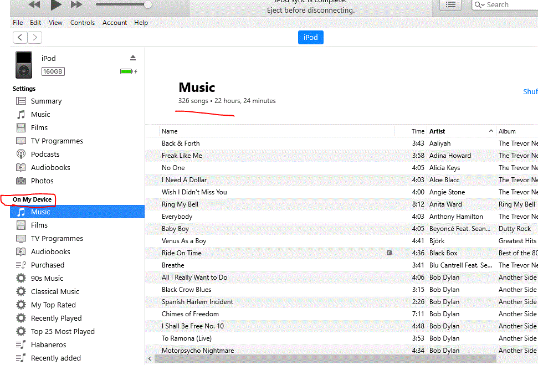Viewport: 538px width, 365px height.
Task: Select the song Ring My Bell
Action: click(x=180, y=204)
